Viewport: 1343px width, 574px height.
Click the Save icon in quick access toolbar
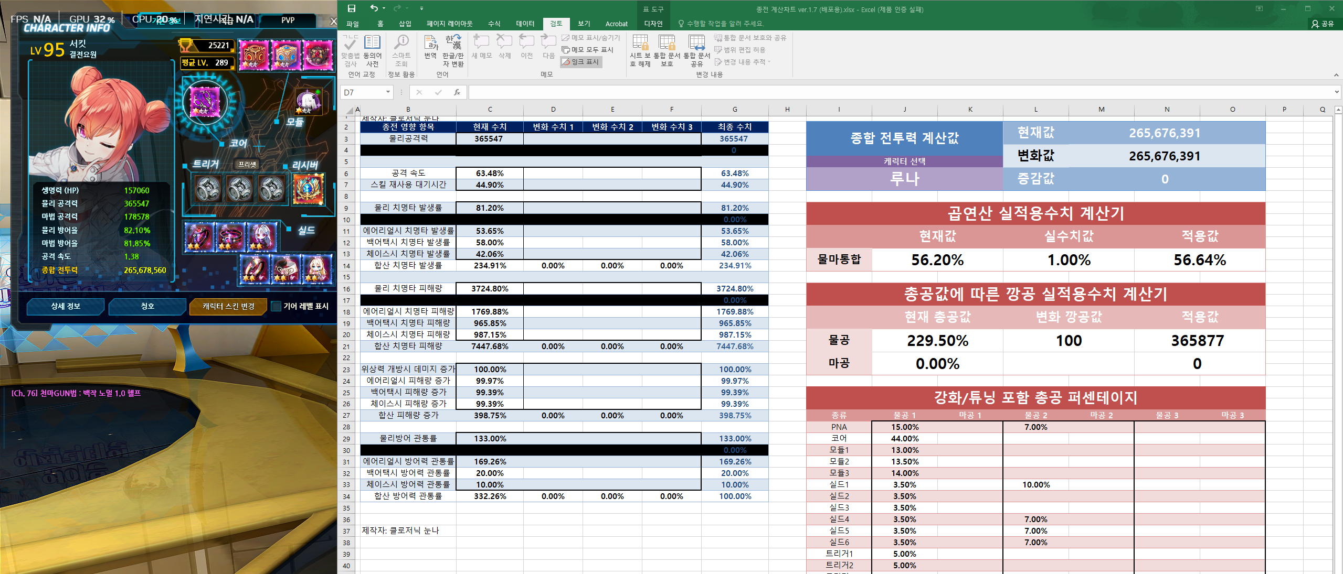(x=352, y=8)
